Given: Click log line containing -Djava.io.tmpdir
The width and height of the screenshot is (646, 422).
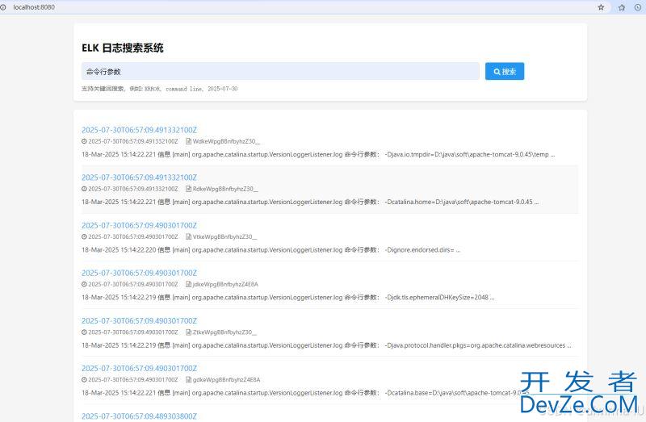Looking at the screenshot, I should point(318,154).
